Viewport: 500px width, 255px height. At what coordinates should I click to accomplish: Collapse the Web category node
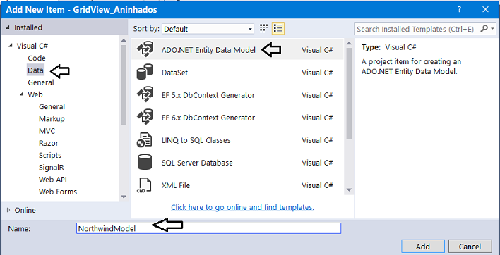click(x=22, y=94)
